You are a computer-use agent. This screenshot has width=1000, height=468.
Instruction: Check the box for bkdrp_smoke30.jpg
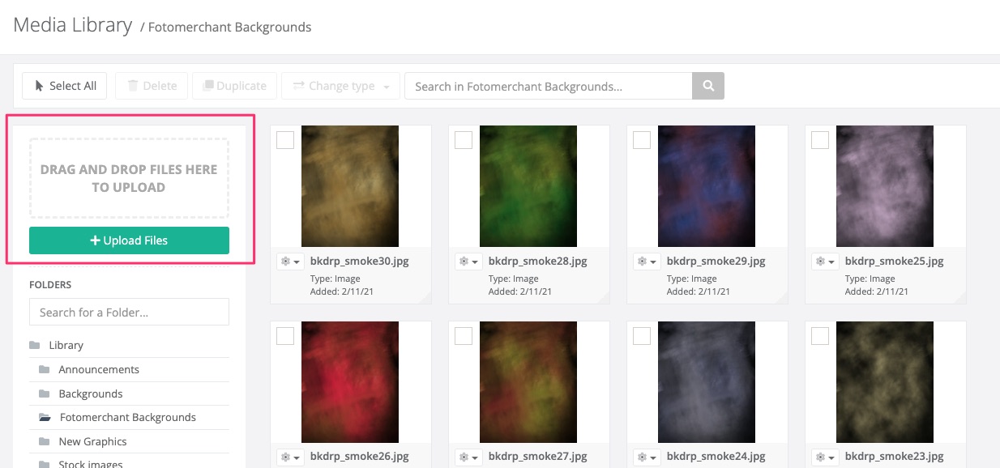(x=285, y=140)
